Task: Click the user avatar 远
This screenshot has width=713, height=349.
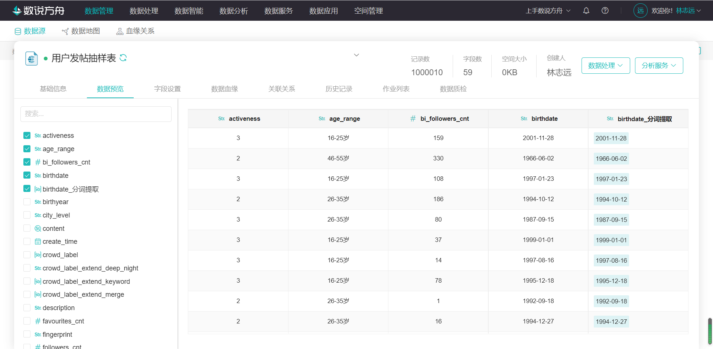Action: coord(640,11)
